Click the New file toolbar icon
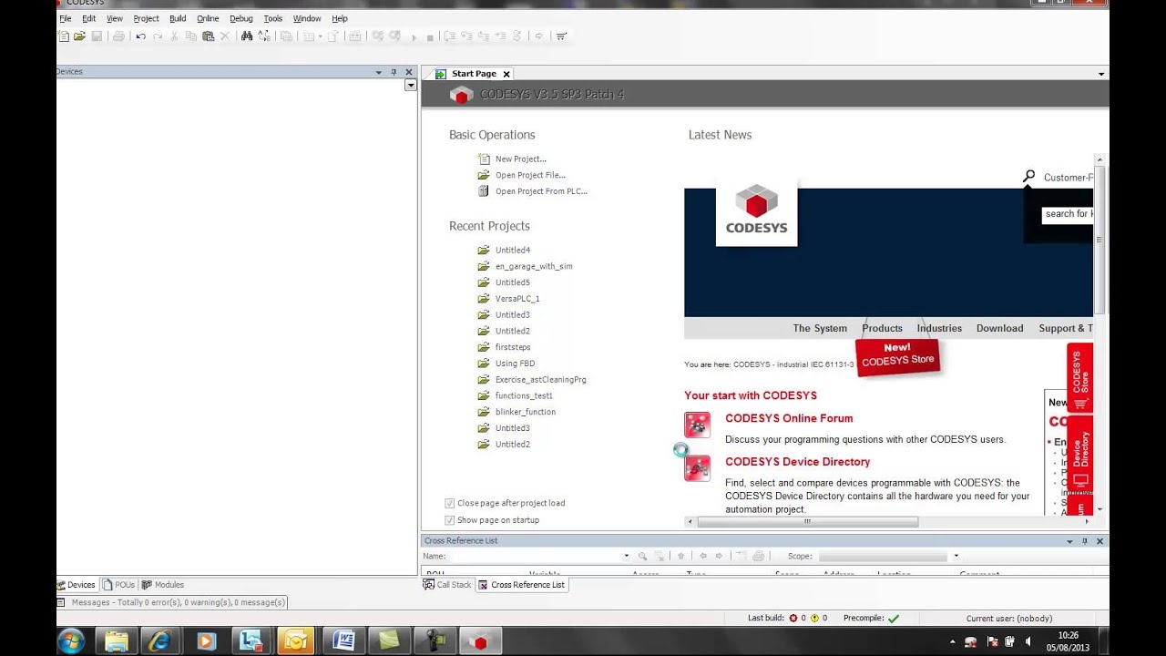 tap(63, 36)
